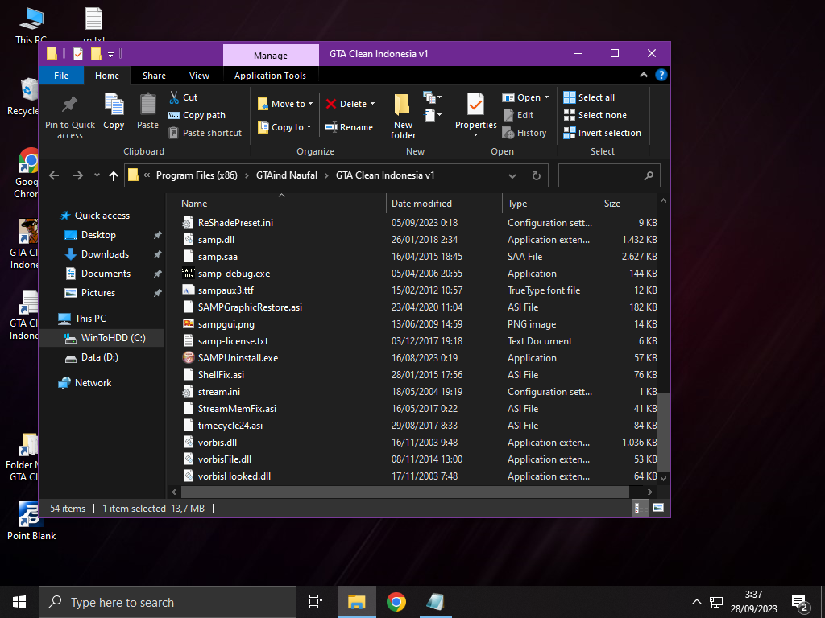Select the sampgui.png image icon

pos(189,323)
